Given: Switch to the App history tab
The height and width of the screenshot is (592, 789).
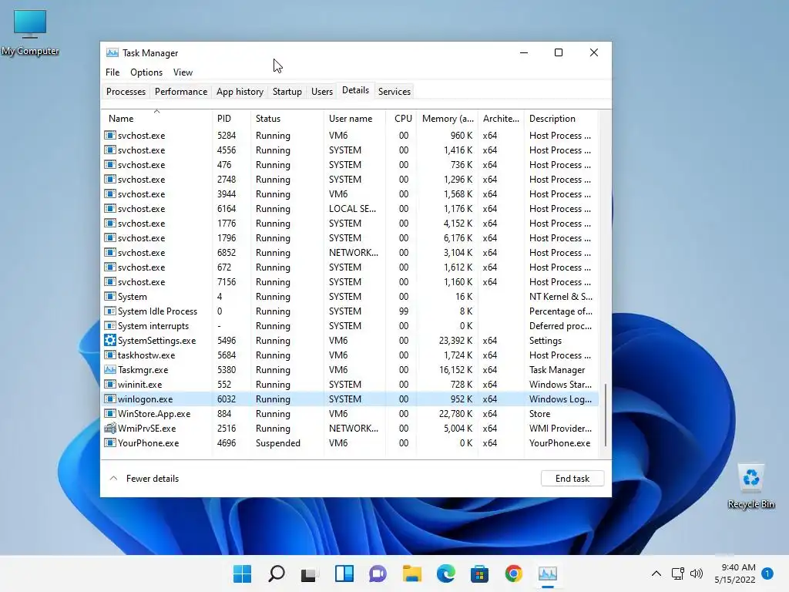Looking at the screenshot, I should (240, 91).
